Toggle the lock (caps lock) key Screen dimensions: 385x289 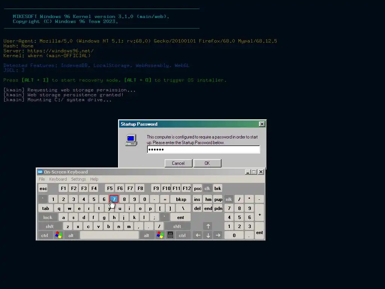tap(48, 217)
